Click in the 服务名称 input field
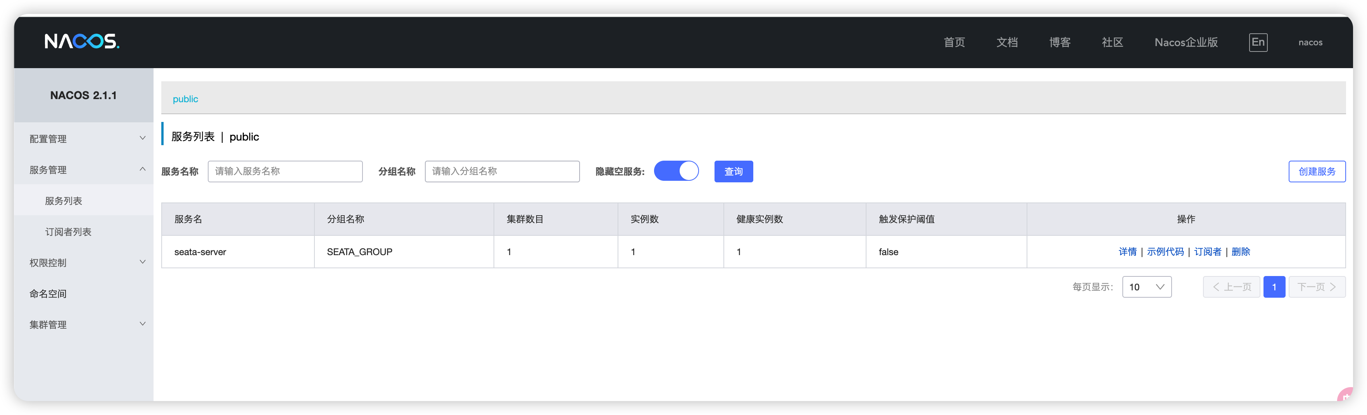 285,171
